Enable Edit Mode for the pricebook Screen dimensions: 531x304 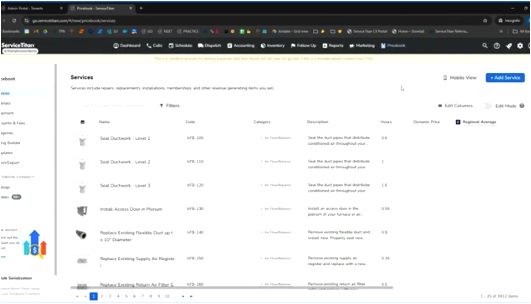(x=486, y=106)
